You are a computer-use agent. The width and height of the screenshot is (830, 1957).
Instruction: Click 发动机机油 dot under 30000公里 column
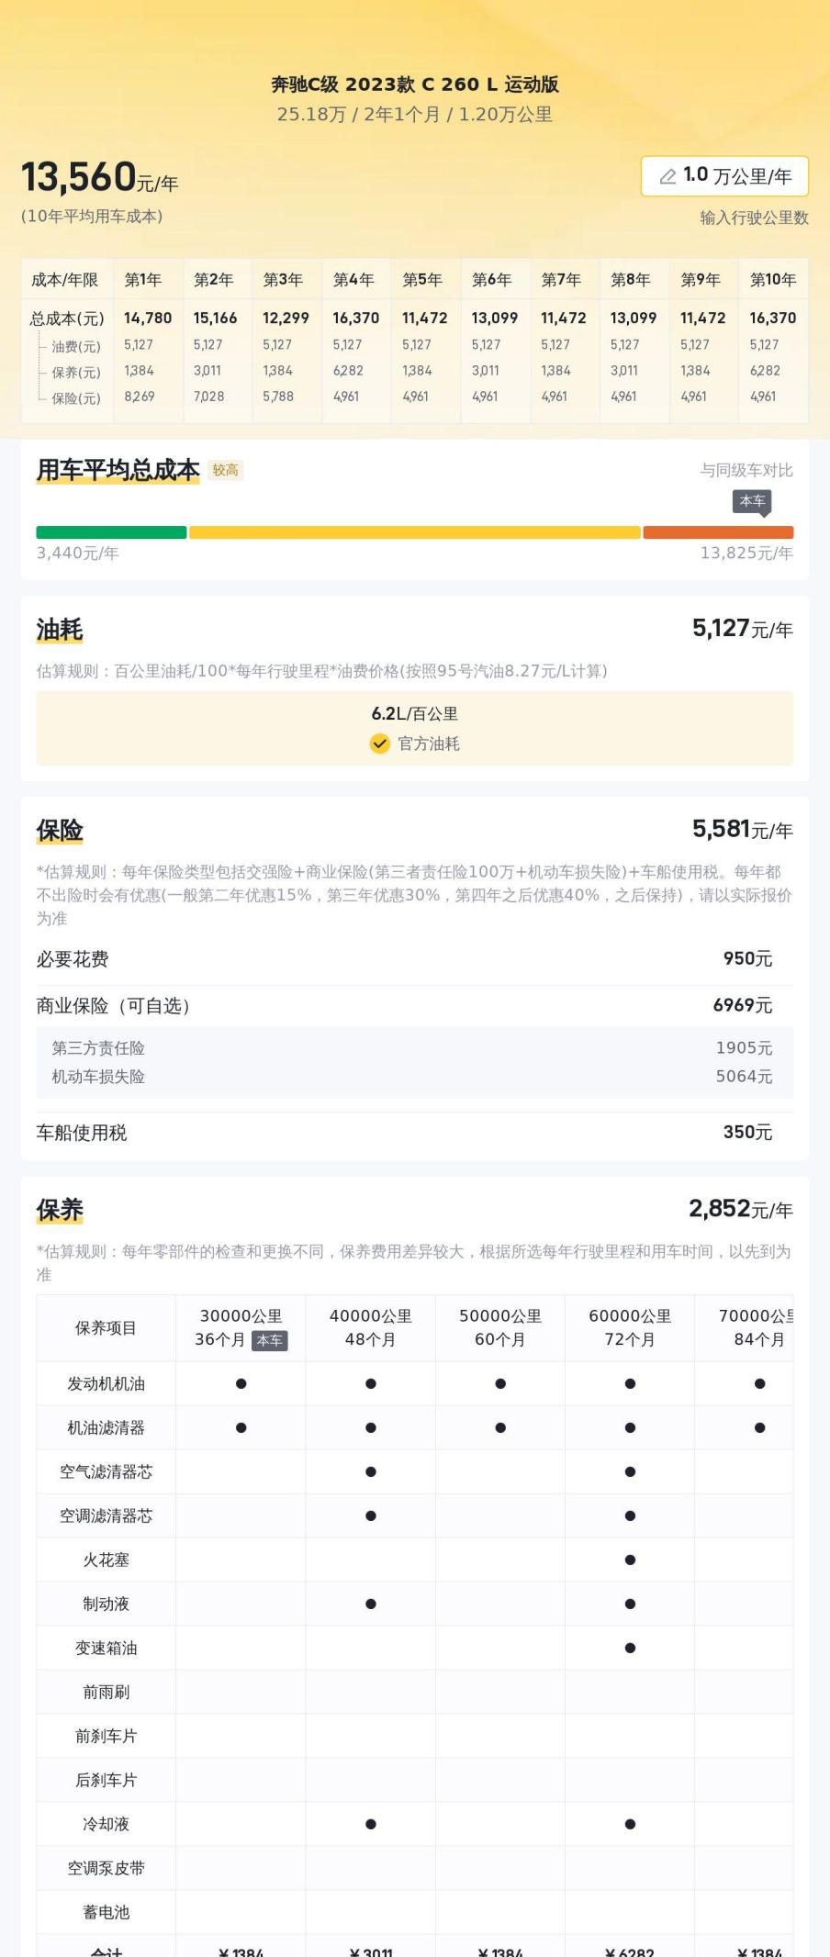coord(241,1383)
